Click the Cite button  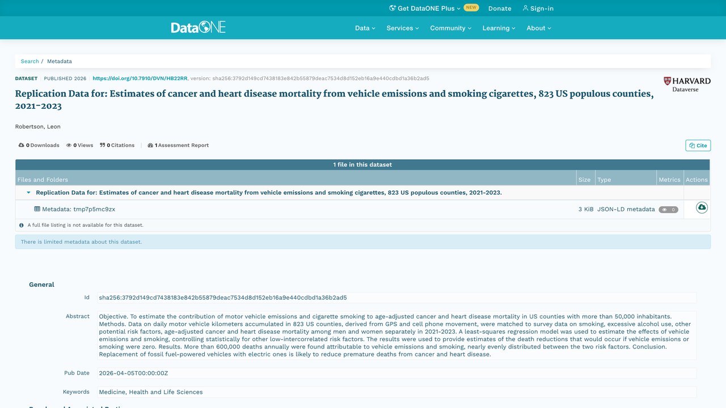coord(698,146)
